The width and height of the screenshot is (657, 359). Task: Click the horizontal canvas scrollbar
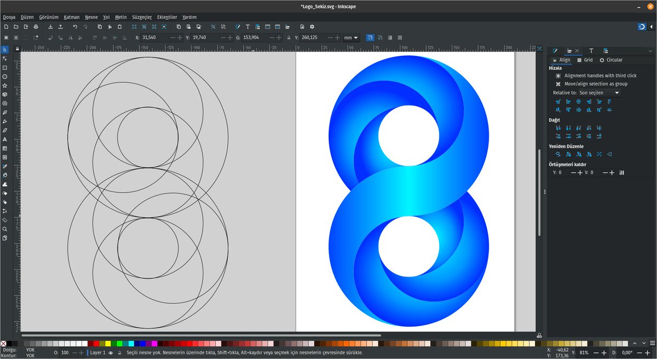tap(201, 335)
